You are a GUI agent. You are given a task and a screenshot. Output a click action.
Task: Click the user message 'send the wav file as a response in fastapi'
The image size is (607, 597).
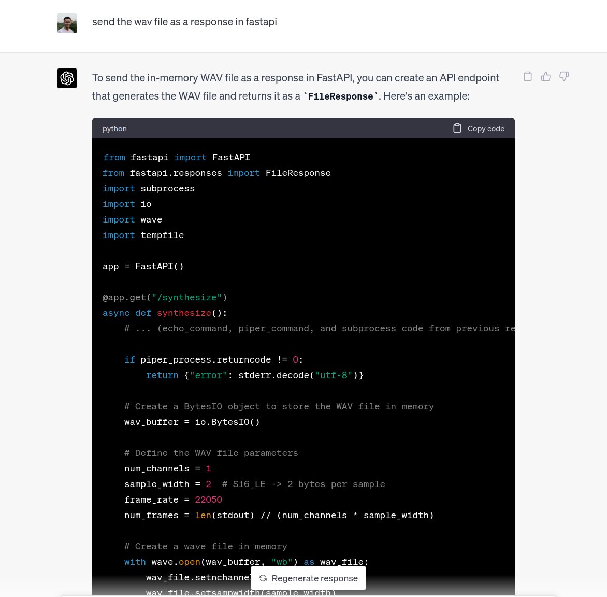184,22
